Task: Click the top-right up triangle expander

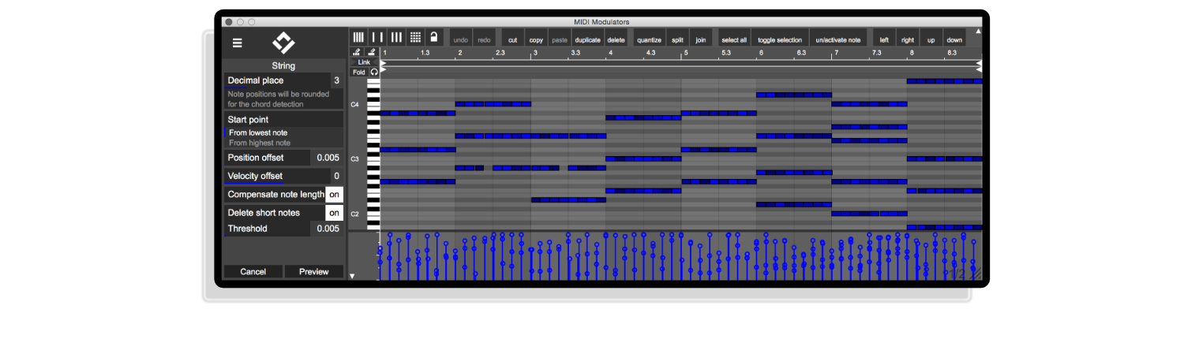Action: click(978, 32)
